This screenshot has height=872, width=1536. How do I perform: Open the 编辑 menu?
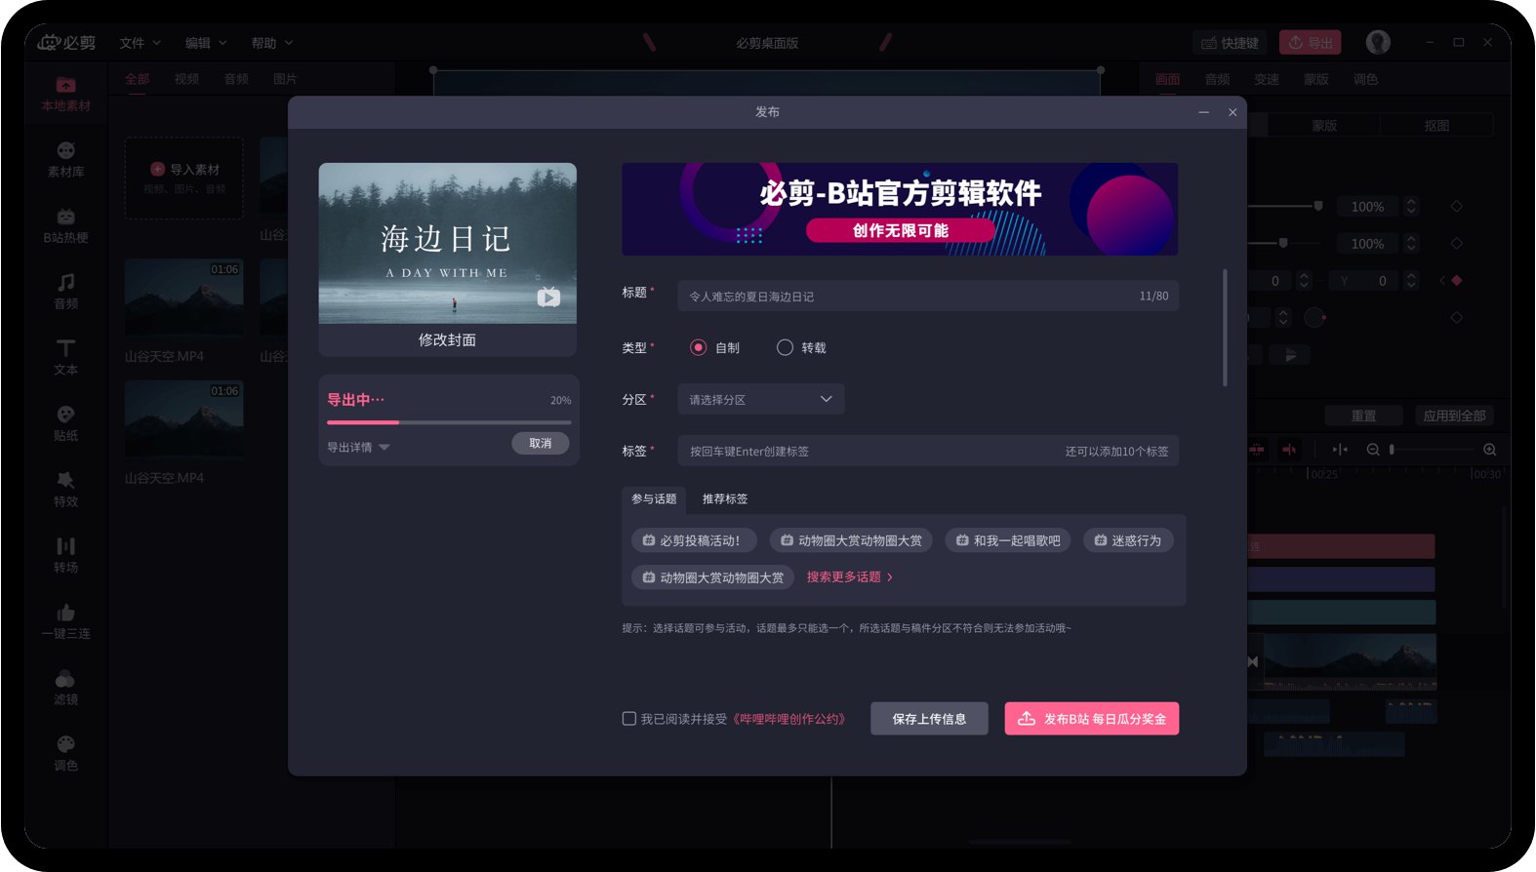tap(206, 43)
